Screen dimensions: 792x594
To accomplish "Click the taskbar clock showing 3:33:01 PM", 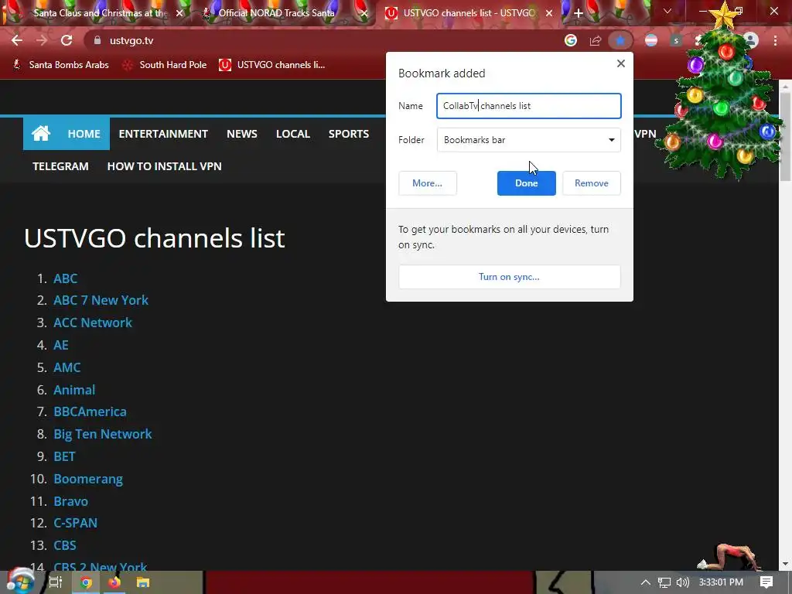I will click(721, 582).
